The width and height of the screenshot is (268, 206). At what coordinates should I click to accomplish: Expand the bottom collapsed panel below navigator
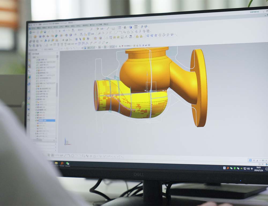(x=55, y=151)
